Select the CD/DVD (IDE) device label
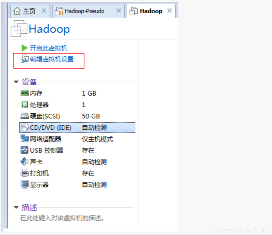Viewport: 272px width, 235px height. click(50, 128)
